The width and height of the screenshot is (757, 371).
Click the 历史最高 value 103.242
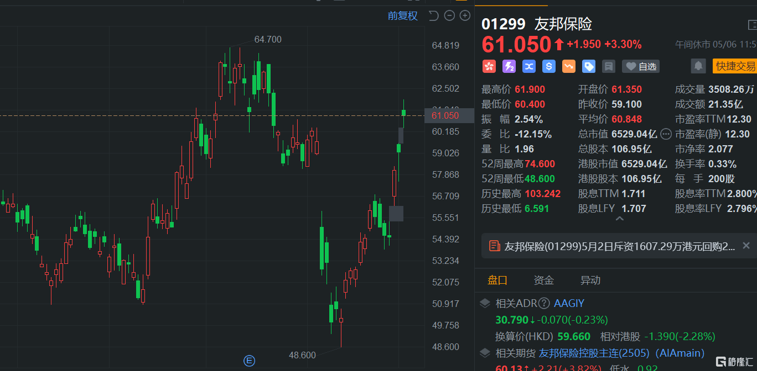(x=542, y=194)
